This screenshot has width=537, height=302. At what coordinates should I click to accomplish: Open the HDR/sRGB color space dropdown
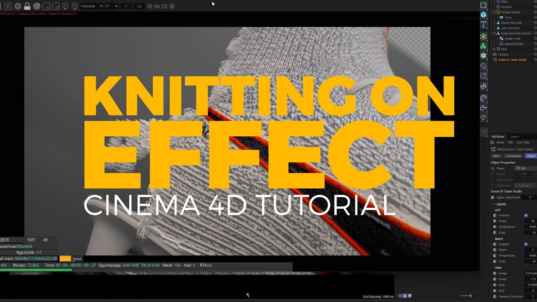click(x=92, y=6)
